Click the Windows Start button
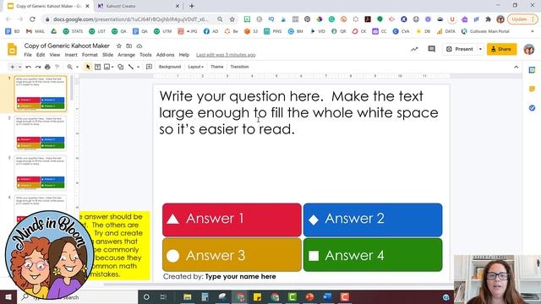The image size is (541, 304). (8, 296)
